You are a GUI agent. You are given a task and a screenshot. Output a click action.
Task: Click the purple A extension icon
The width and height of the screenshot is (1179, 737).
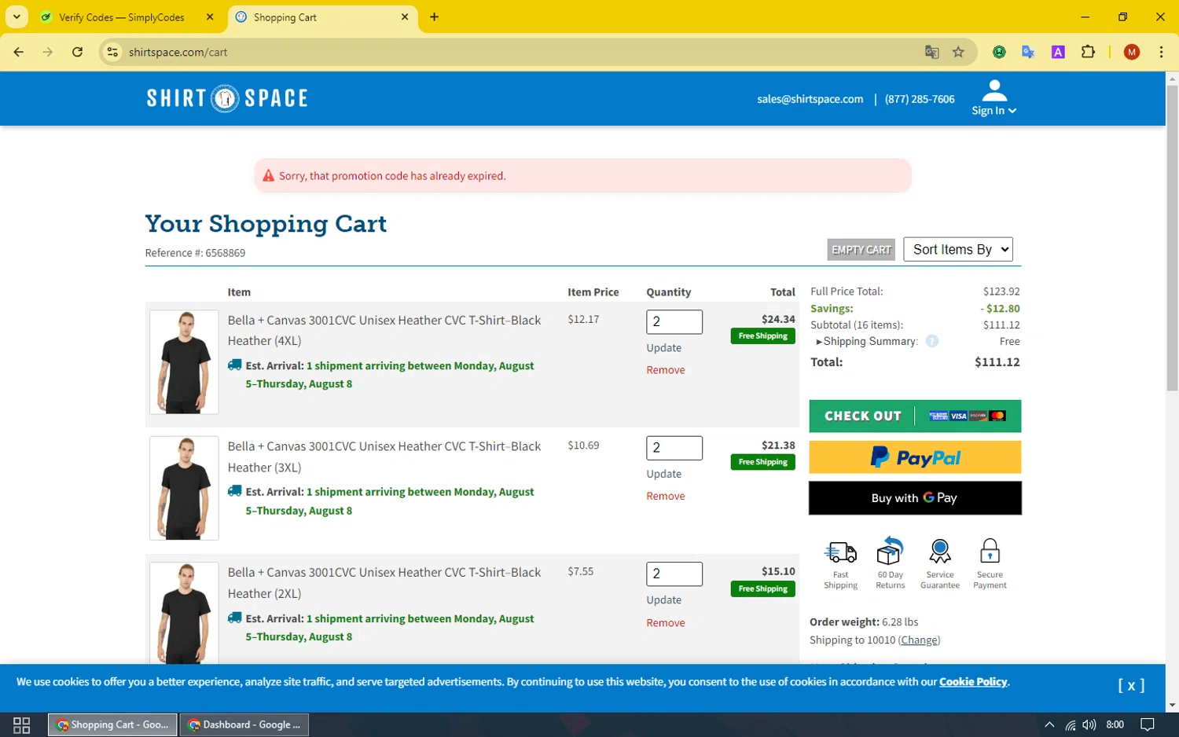[1058, 52]
